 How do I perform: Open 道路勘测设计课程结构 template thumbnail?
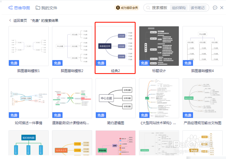tap(72, 98)
